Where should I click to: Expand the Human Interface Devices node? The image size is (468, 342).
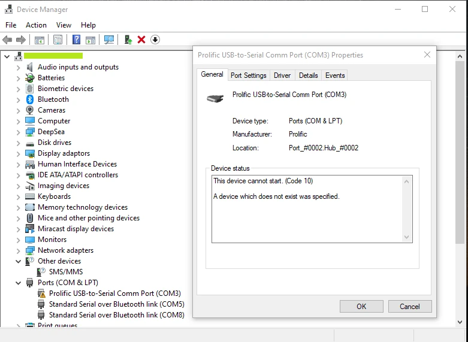click(18, 165)
